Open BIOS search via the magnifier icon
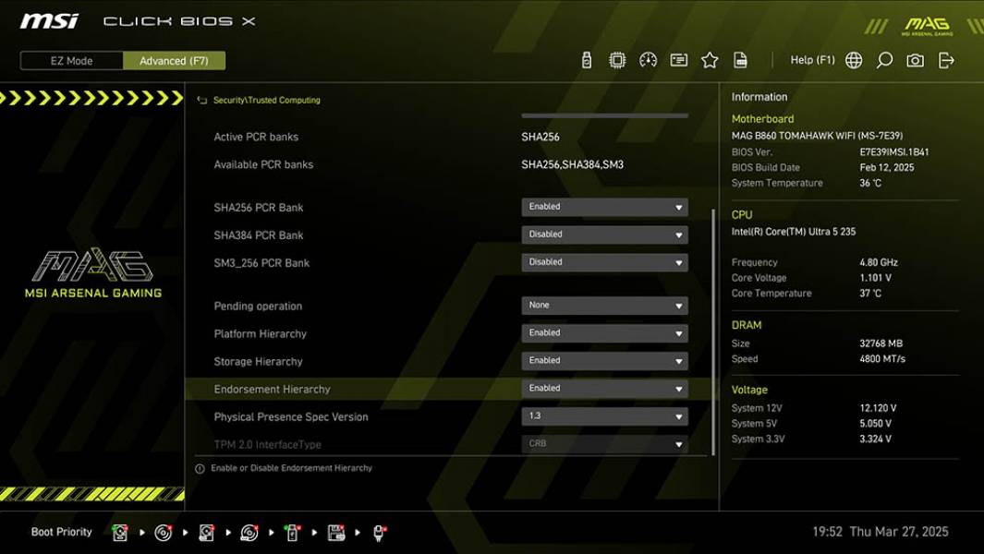984x554 pixels. pyautogui.click(x=884, y=60)
